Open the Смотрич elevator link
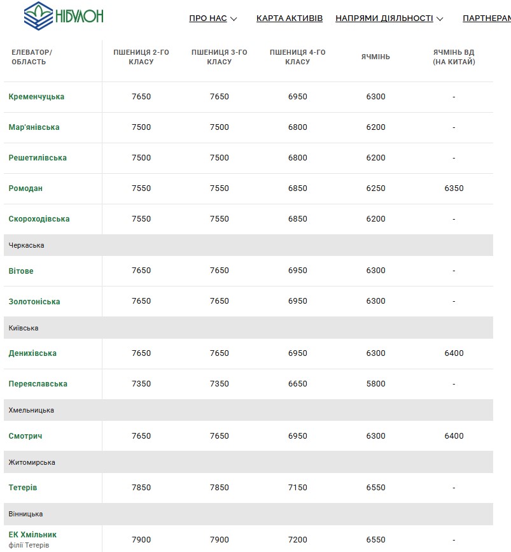Screen dimensions: 511x552 point(25,436)
